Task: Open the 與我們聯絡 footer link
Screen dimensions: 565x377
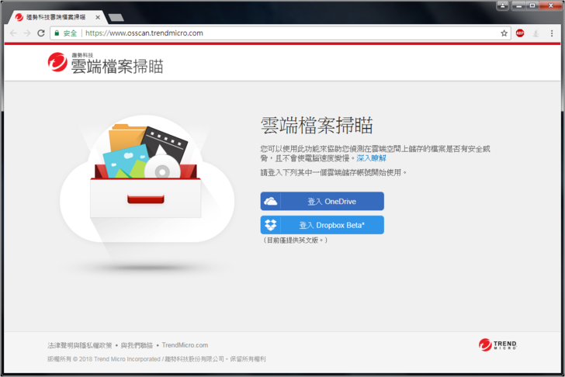Action: coord(137,345)
